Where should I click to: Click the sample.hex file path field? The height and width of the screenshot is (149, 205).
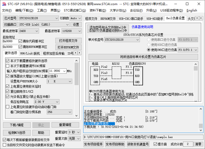point(143,137)
